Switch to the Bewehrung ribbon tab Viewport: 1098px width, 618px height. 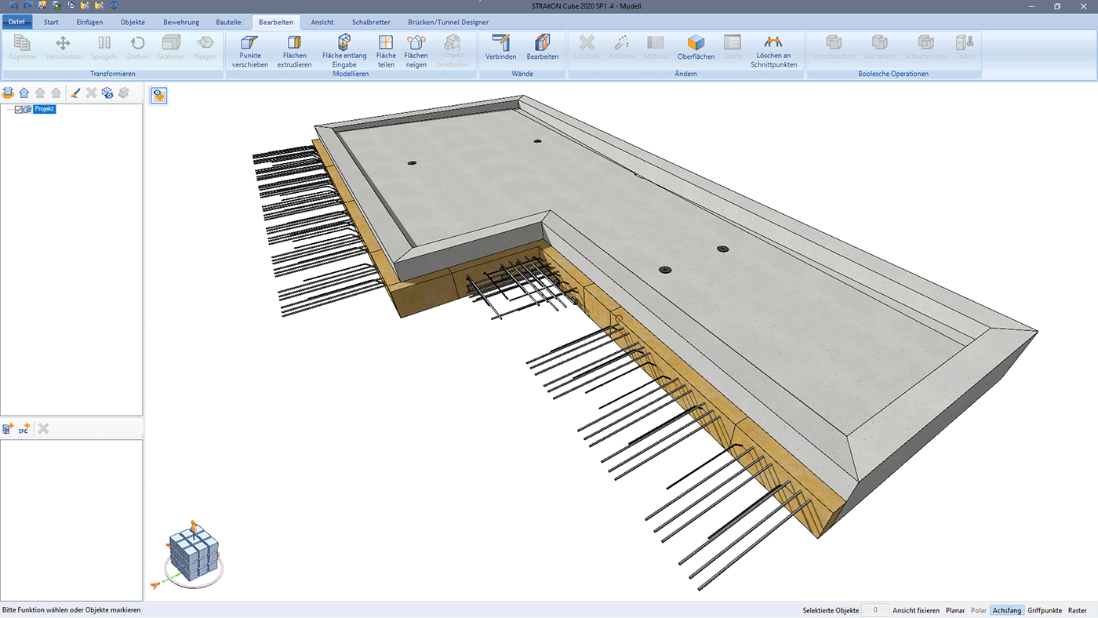181,22
